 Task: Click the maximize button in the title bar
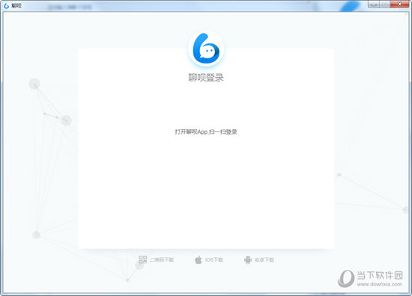[384, 4]
